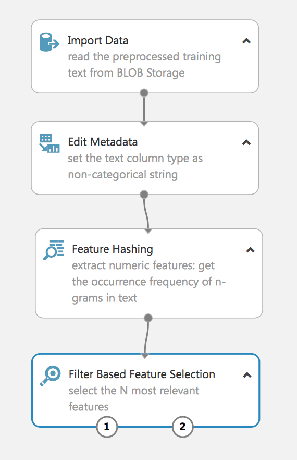The height and width of the screenshot is (460, 297).
Task: Click the Feature Selection input port arrow
Action: (x=145, y=356)
